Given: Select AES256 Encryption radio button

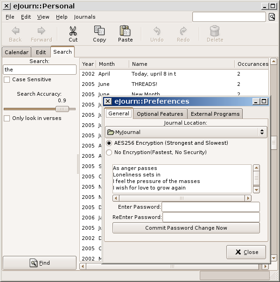Looking at the screenshot, I should pyautogui.click(x=109, y=143).
